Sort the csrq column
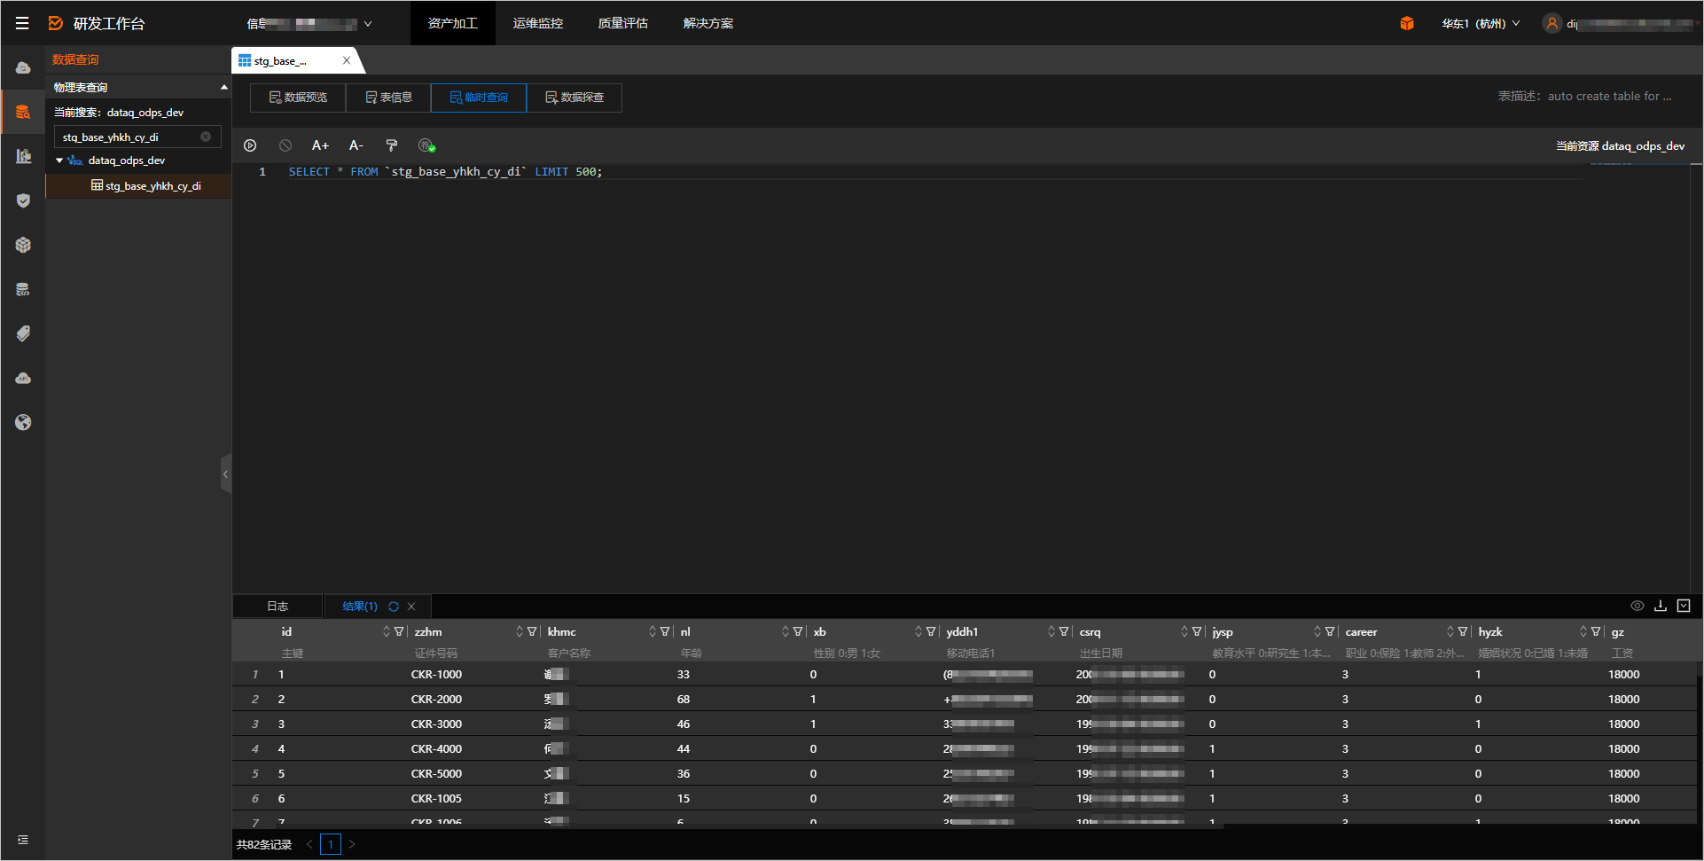This screenshot has width=1704, height=861. point(1184,631)
